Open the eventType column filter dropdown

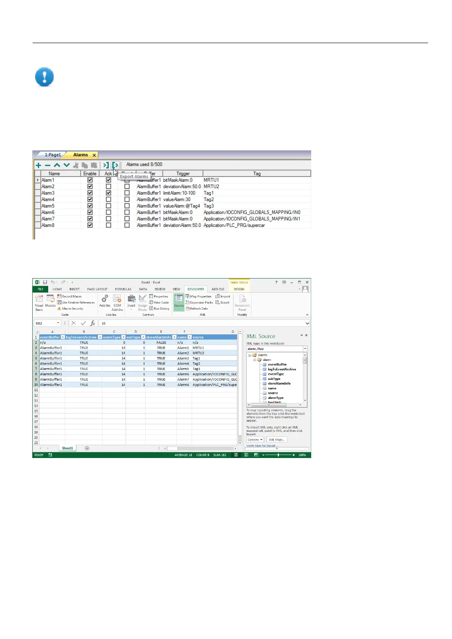click(x=123, y=337)
